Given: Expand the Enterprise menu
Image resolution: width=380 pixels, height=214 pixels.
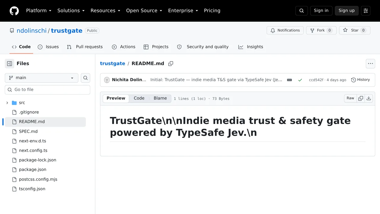Looking at the screenshot, I should [x=183, y=11].
